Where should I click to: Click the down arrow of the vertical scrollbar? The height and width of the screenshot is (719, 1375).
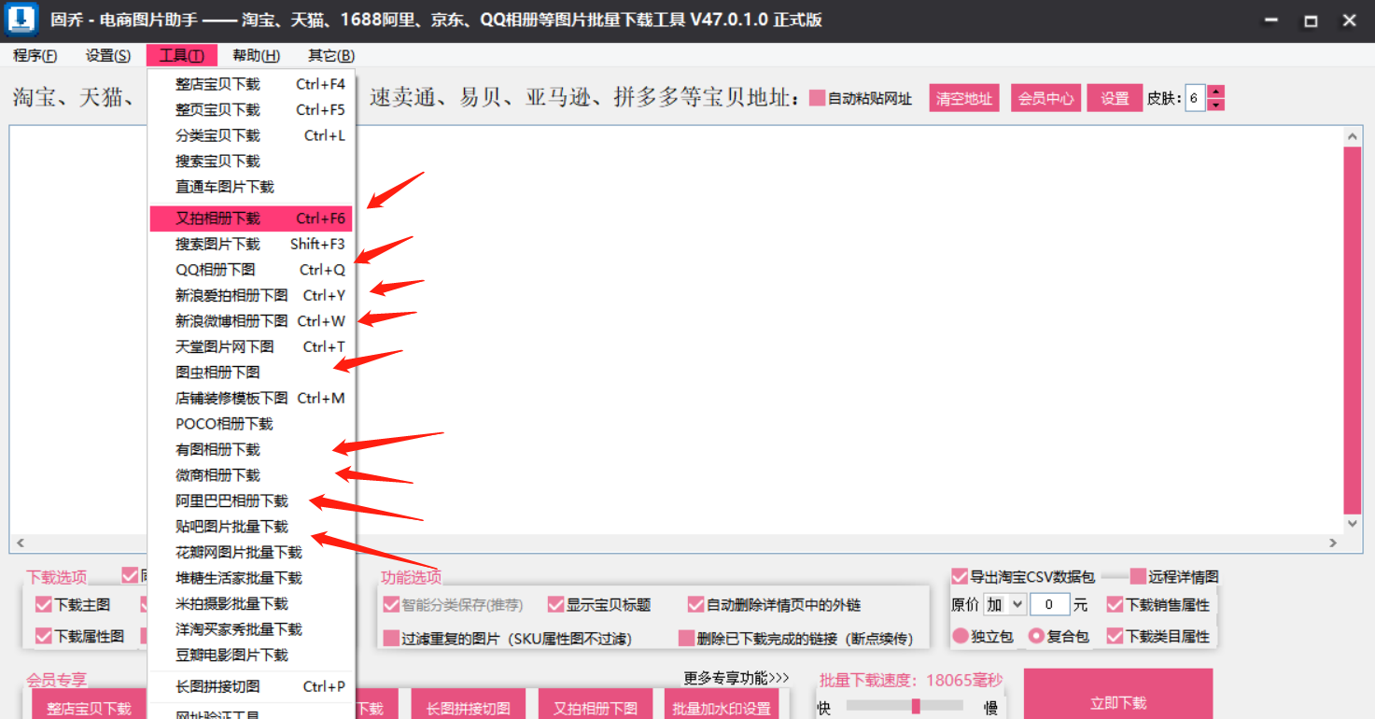(1353, 525)
